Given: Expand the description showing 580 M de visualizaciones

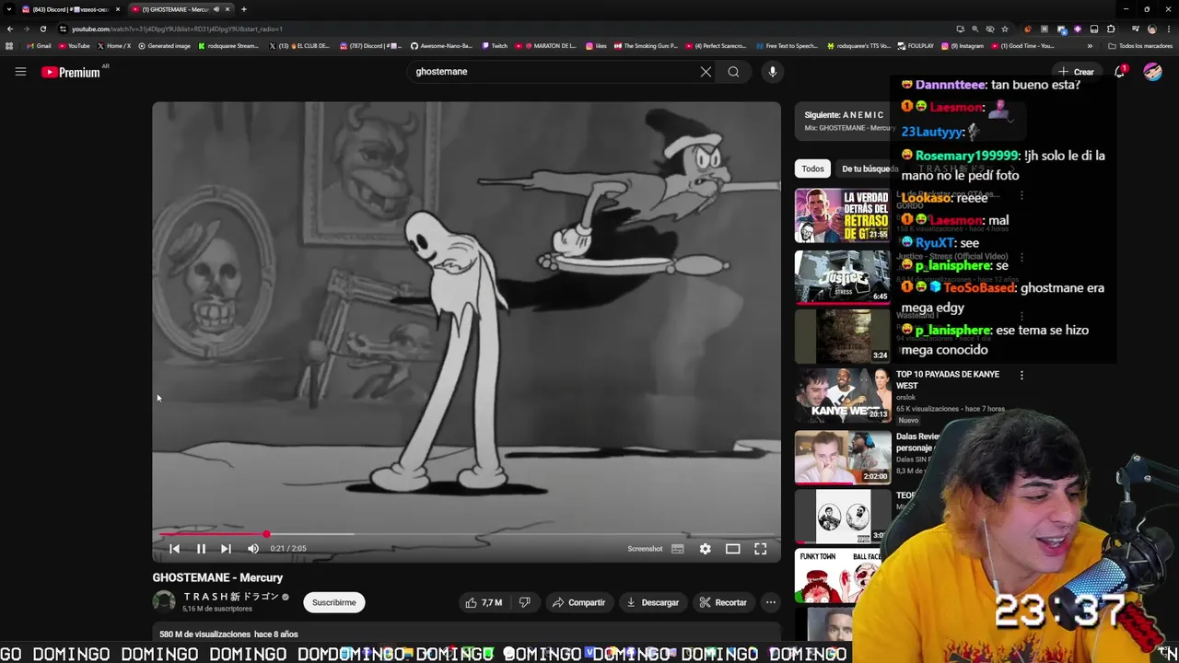Looking at the screenshot, I should 466,634.
